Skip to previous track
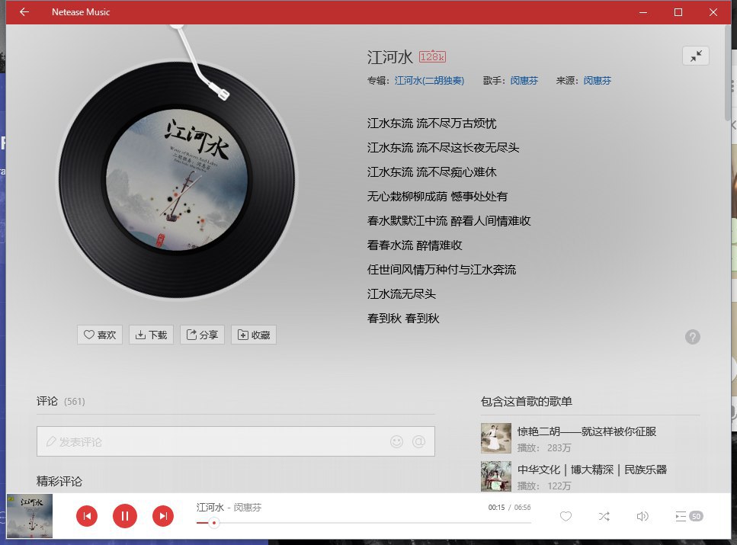 tap(87, 516)
